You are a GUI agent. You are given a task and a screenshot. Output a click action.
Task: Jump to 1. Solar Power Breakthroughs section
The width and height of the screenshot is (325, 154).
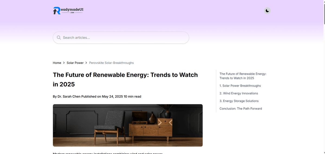240,86
